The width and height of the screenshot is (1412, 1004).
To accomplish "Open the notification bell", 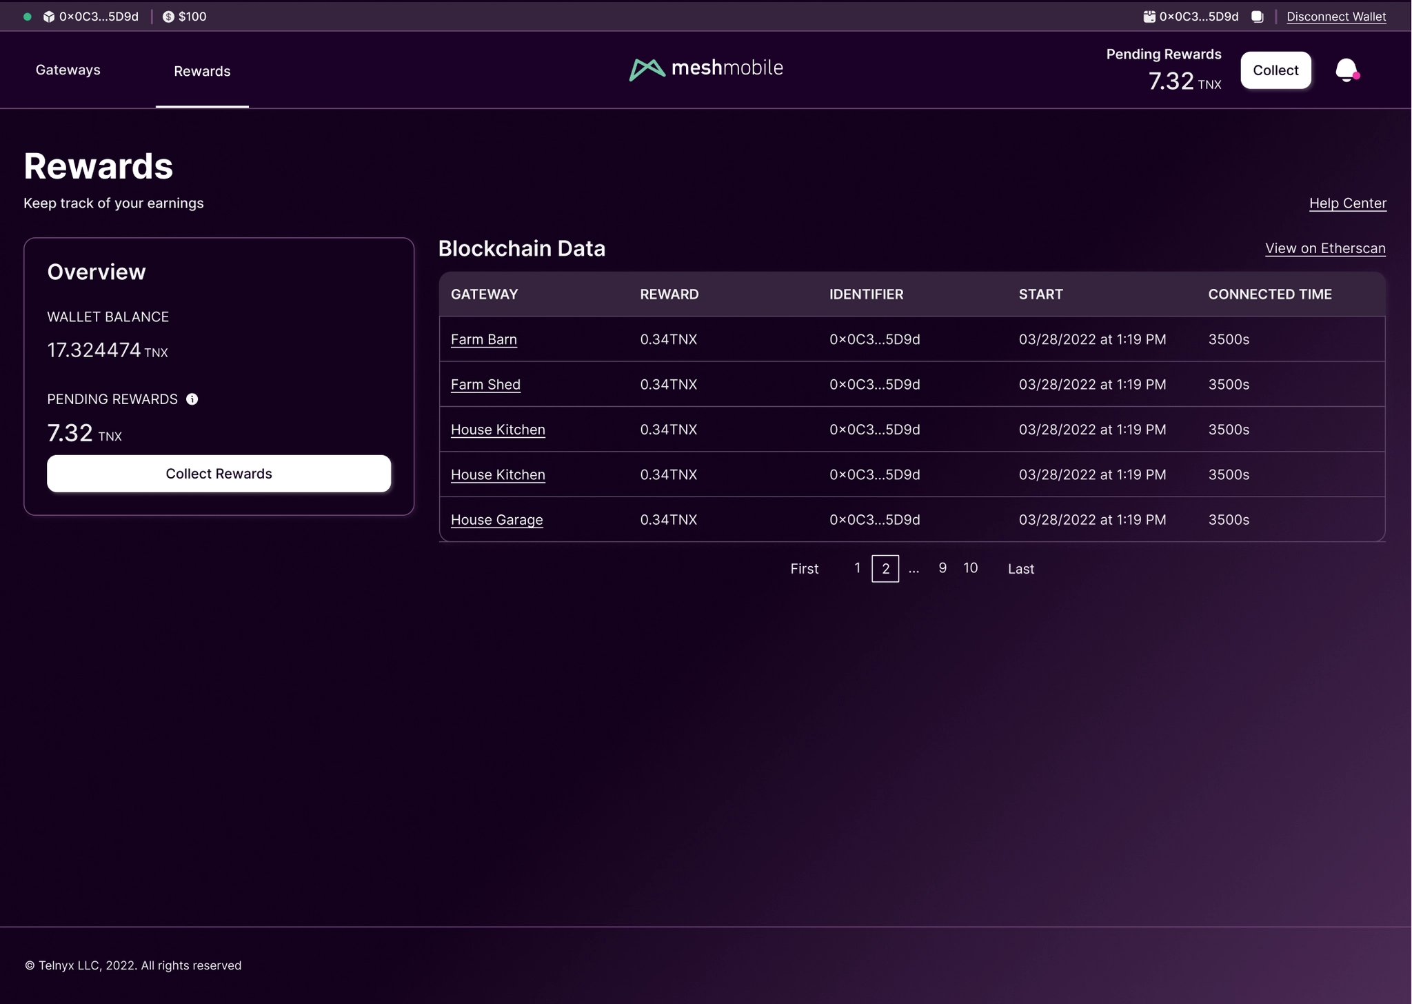I will (x=1347, y=70).
